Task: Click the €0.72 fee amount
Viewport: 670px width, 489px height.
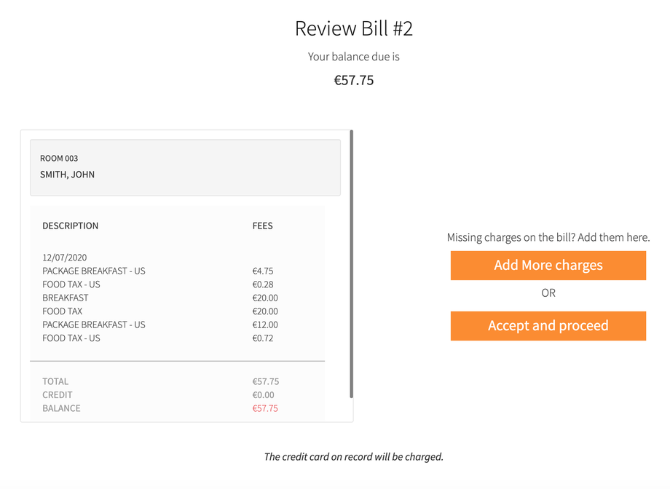Action: click(263, 338)
